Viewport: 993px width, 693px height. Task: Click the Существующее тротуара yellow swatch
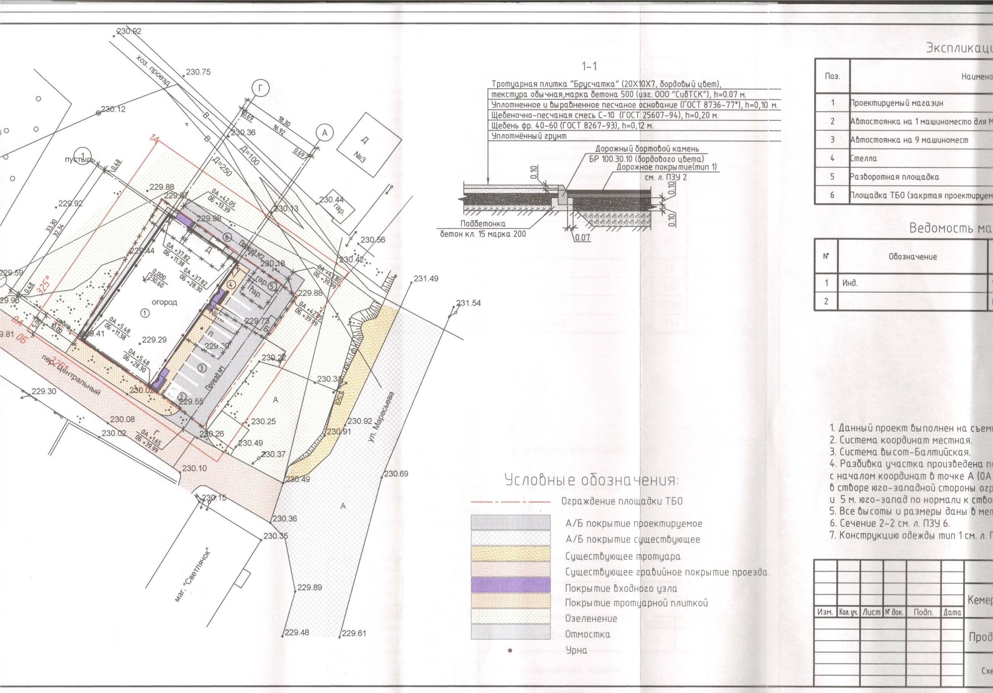coord(510,553)
